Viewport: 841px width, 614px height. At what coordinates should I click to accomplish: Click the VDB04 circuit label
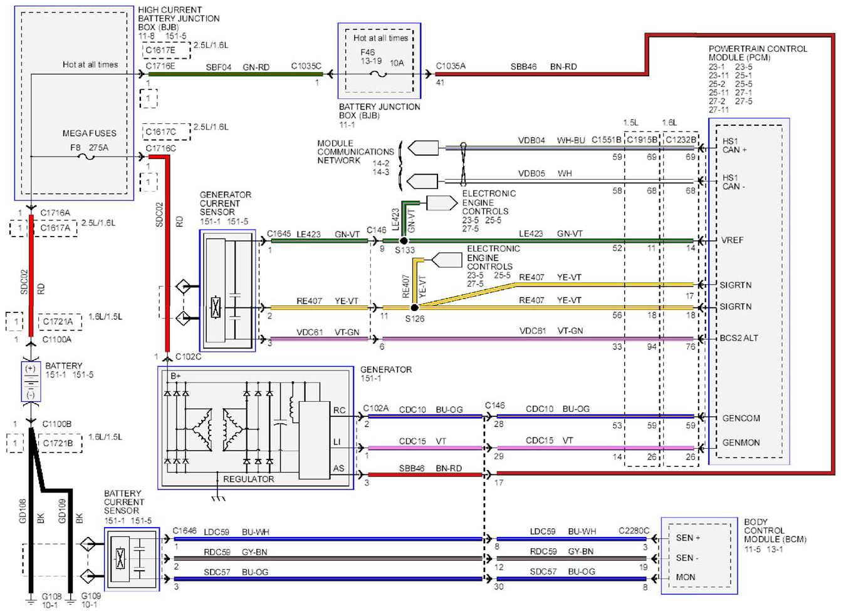[x=531, y=141]
